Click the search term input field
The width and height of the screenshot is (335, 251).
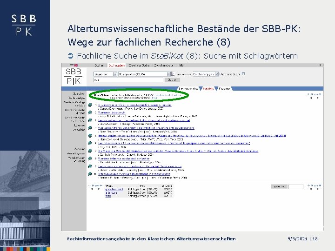(128, 80)
